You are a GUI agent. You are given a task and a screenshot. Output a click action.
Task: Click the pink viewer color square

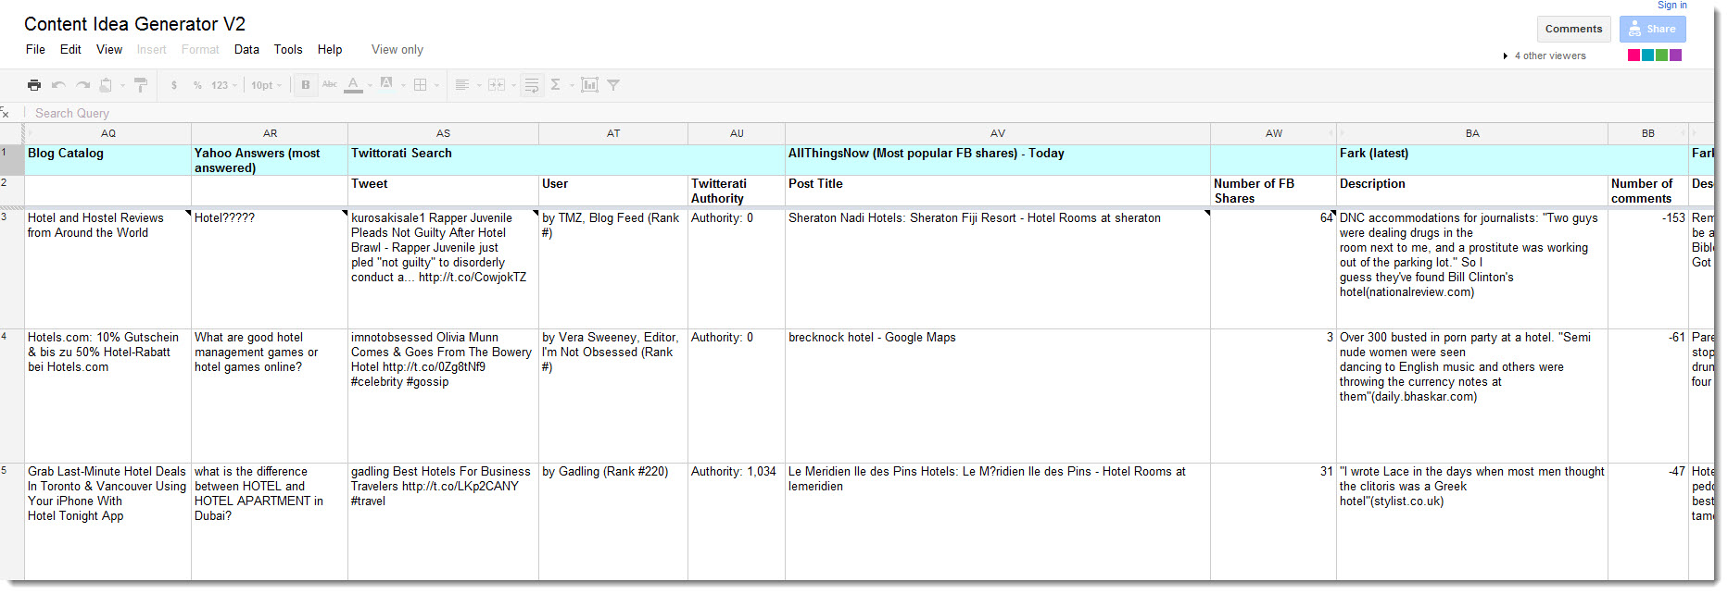pyautogui.click(x=1633, y=56)
